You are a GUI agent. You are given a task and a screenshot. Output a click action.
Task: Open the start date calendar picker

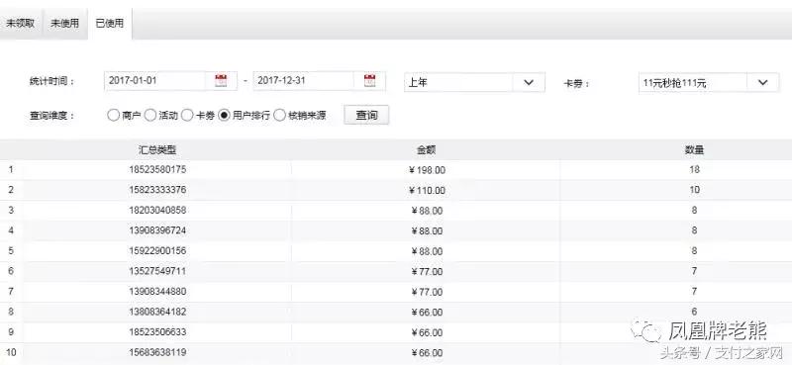point(221,81)
